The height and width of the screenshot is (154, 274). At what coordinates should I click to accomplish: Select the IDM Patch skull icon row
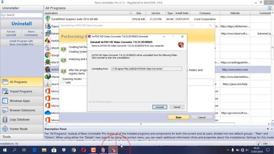(48, 62)
